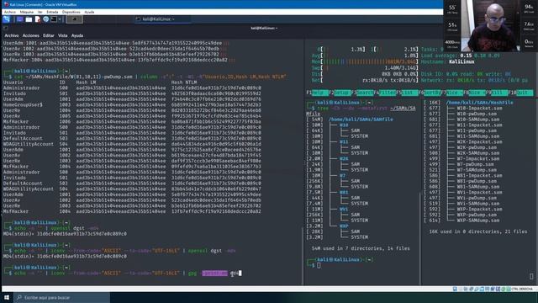
Task: Click htop F4 Filter button
Action: [385, 93]
